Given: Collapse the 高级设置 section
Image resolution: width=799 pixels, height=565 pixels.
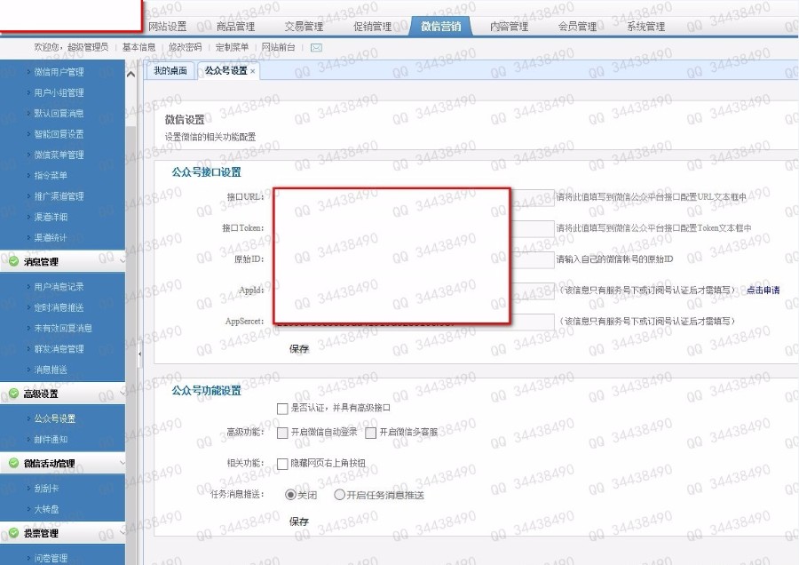Looking at the screenshot, I should (x=122, y=393).
